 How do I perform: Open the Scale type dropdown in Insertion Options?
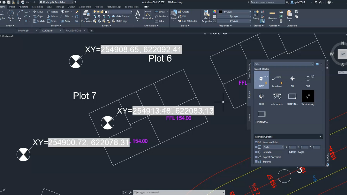tap(273, 147)
